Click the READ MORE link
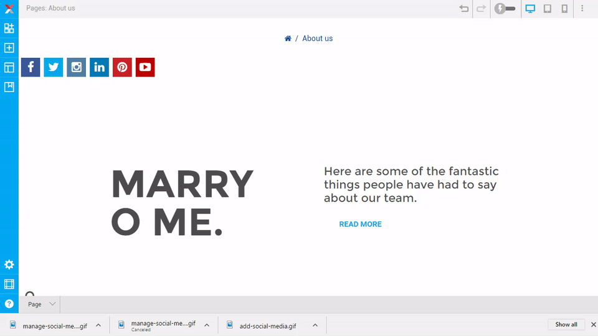598x336 pixels. coord(360,224)
